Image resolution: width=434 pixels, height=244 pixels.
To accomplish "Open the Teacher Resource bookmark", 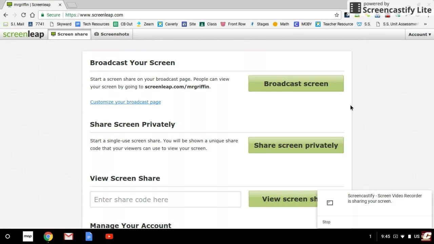I will pos(334,24).
